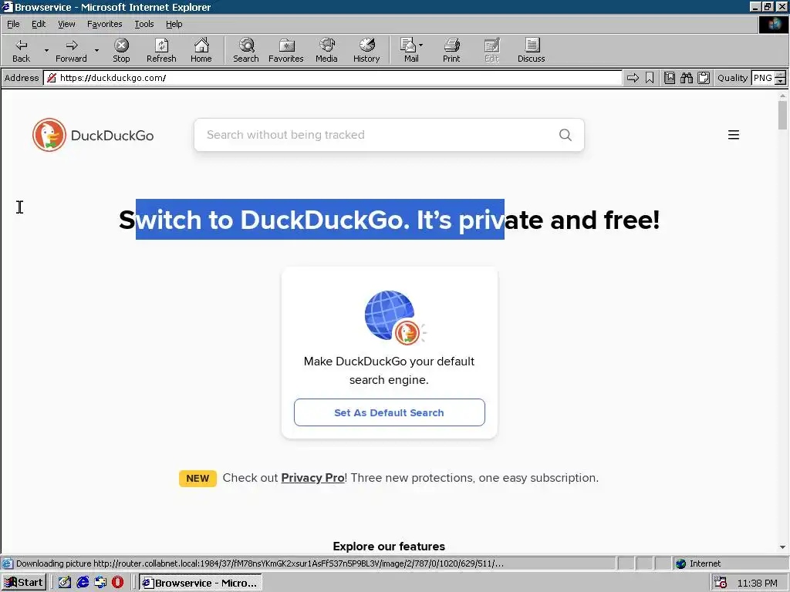
Task: Click the bookmarked page icon before binoculars
Action: coord(669,78)
